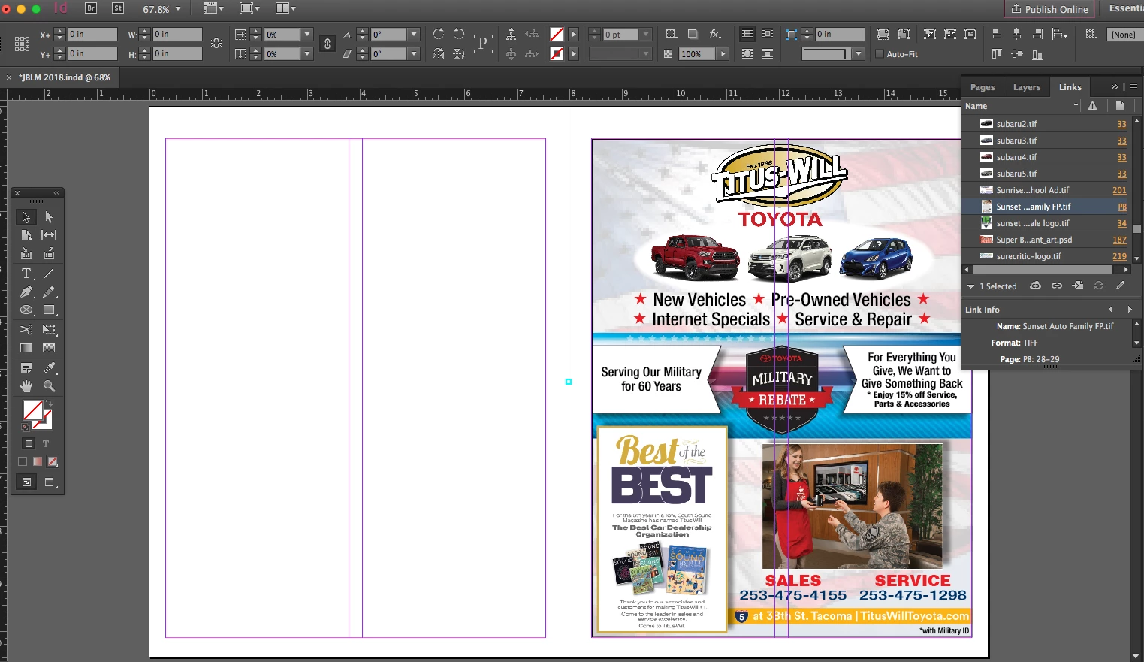The image size is (1144, 662).
Task: Choose the Eyedropper tool
Action: pyautogui.click(x=49, y=368)
